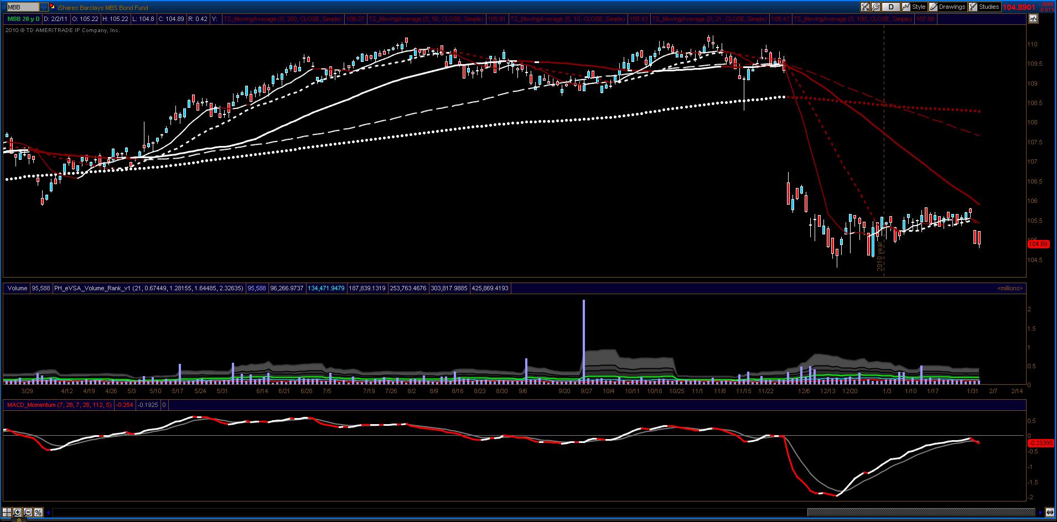Click the zoom out magnifier icon

click(28, 512)
